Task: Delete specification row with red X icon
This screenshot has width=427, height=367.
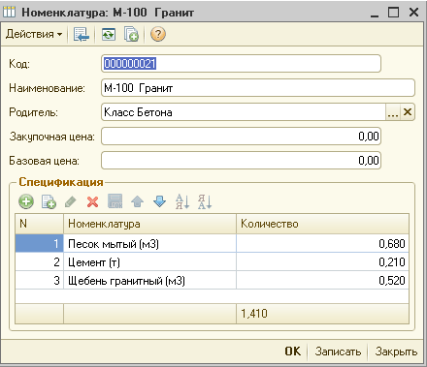Action: click(x=92, y=202)
